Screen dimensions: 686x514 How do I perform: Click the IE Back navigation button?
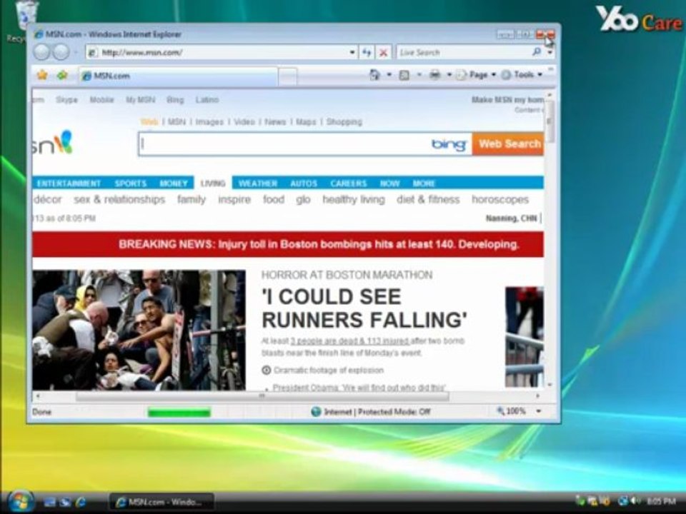pos(42,52)
